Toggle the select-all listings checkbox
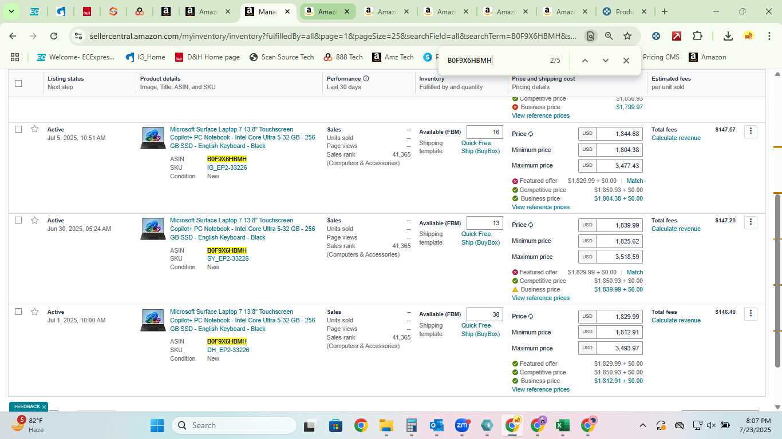Image resolution: width=782 pixels, height=439 pixels. 18,83
